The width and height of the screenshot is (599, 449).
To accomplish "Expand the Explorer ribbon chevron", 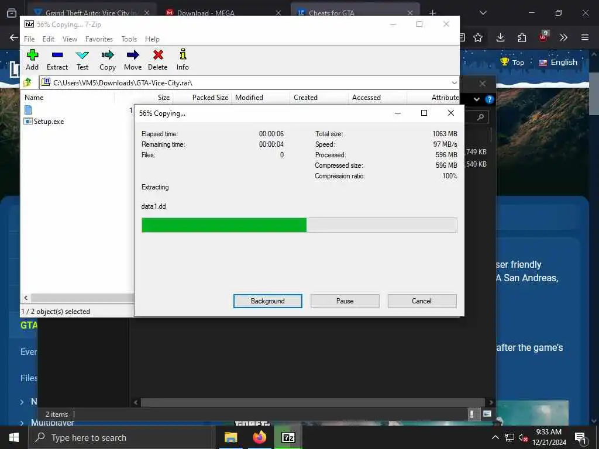I will (476, 99).
